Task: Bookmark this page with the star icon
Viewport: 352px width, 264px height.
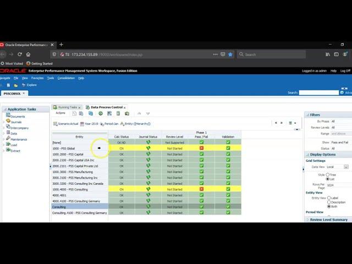Action: [230, 54]
